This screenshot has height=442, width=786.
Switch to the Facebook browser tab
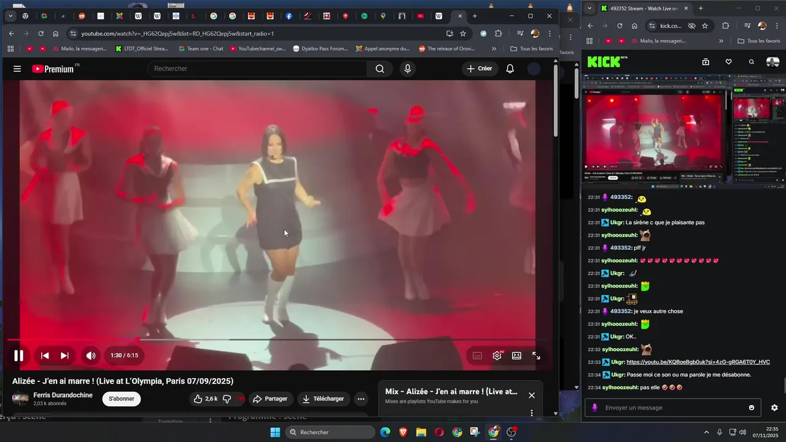coord(289,16)
